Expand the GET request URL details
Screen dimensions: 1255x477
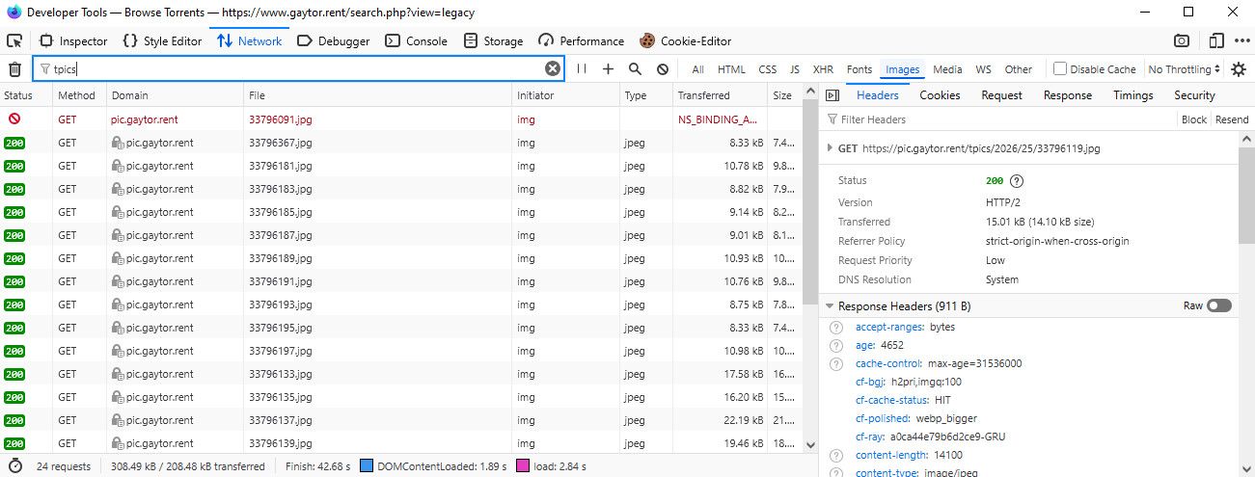coord(830,148)
